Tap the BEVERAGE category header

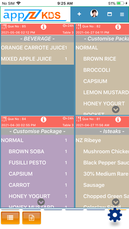coord(38,38)
